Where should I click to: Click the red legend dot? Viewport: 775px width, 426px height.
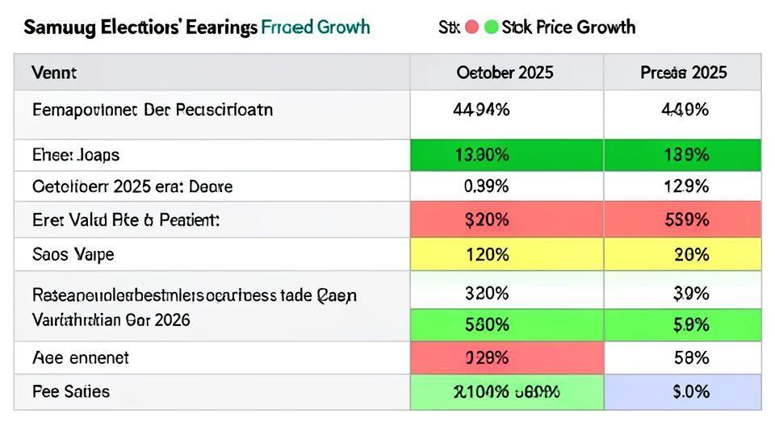point(471,27)
